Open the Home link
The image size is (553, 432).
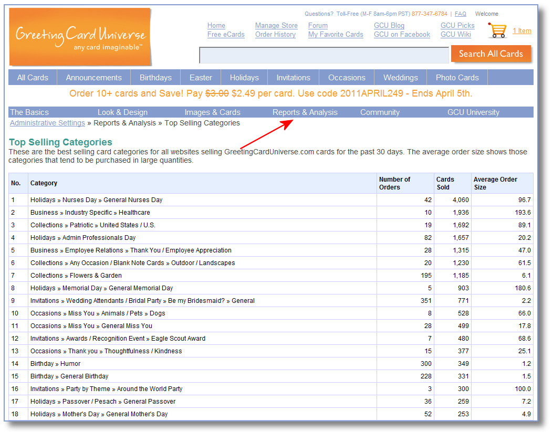[216, 25]
